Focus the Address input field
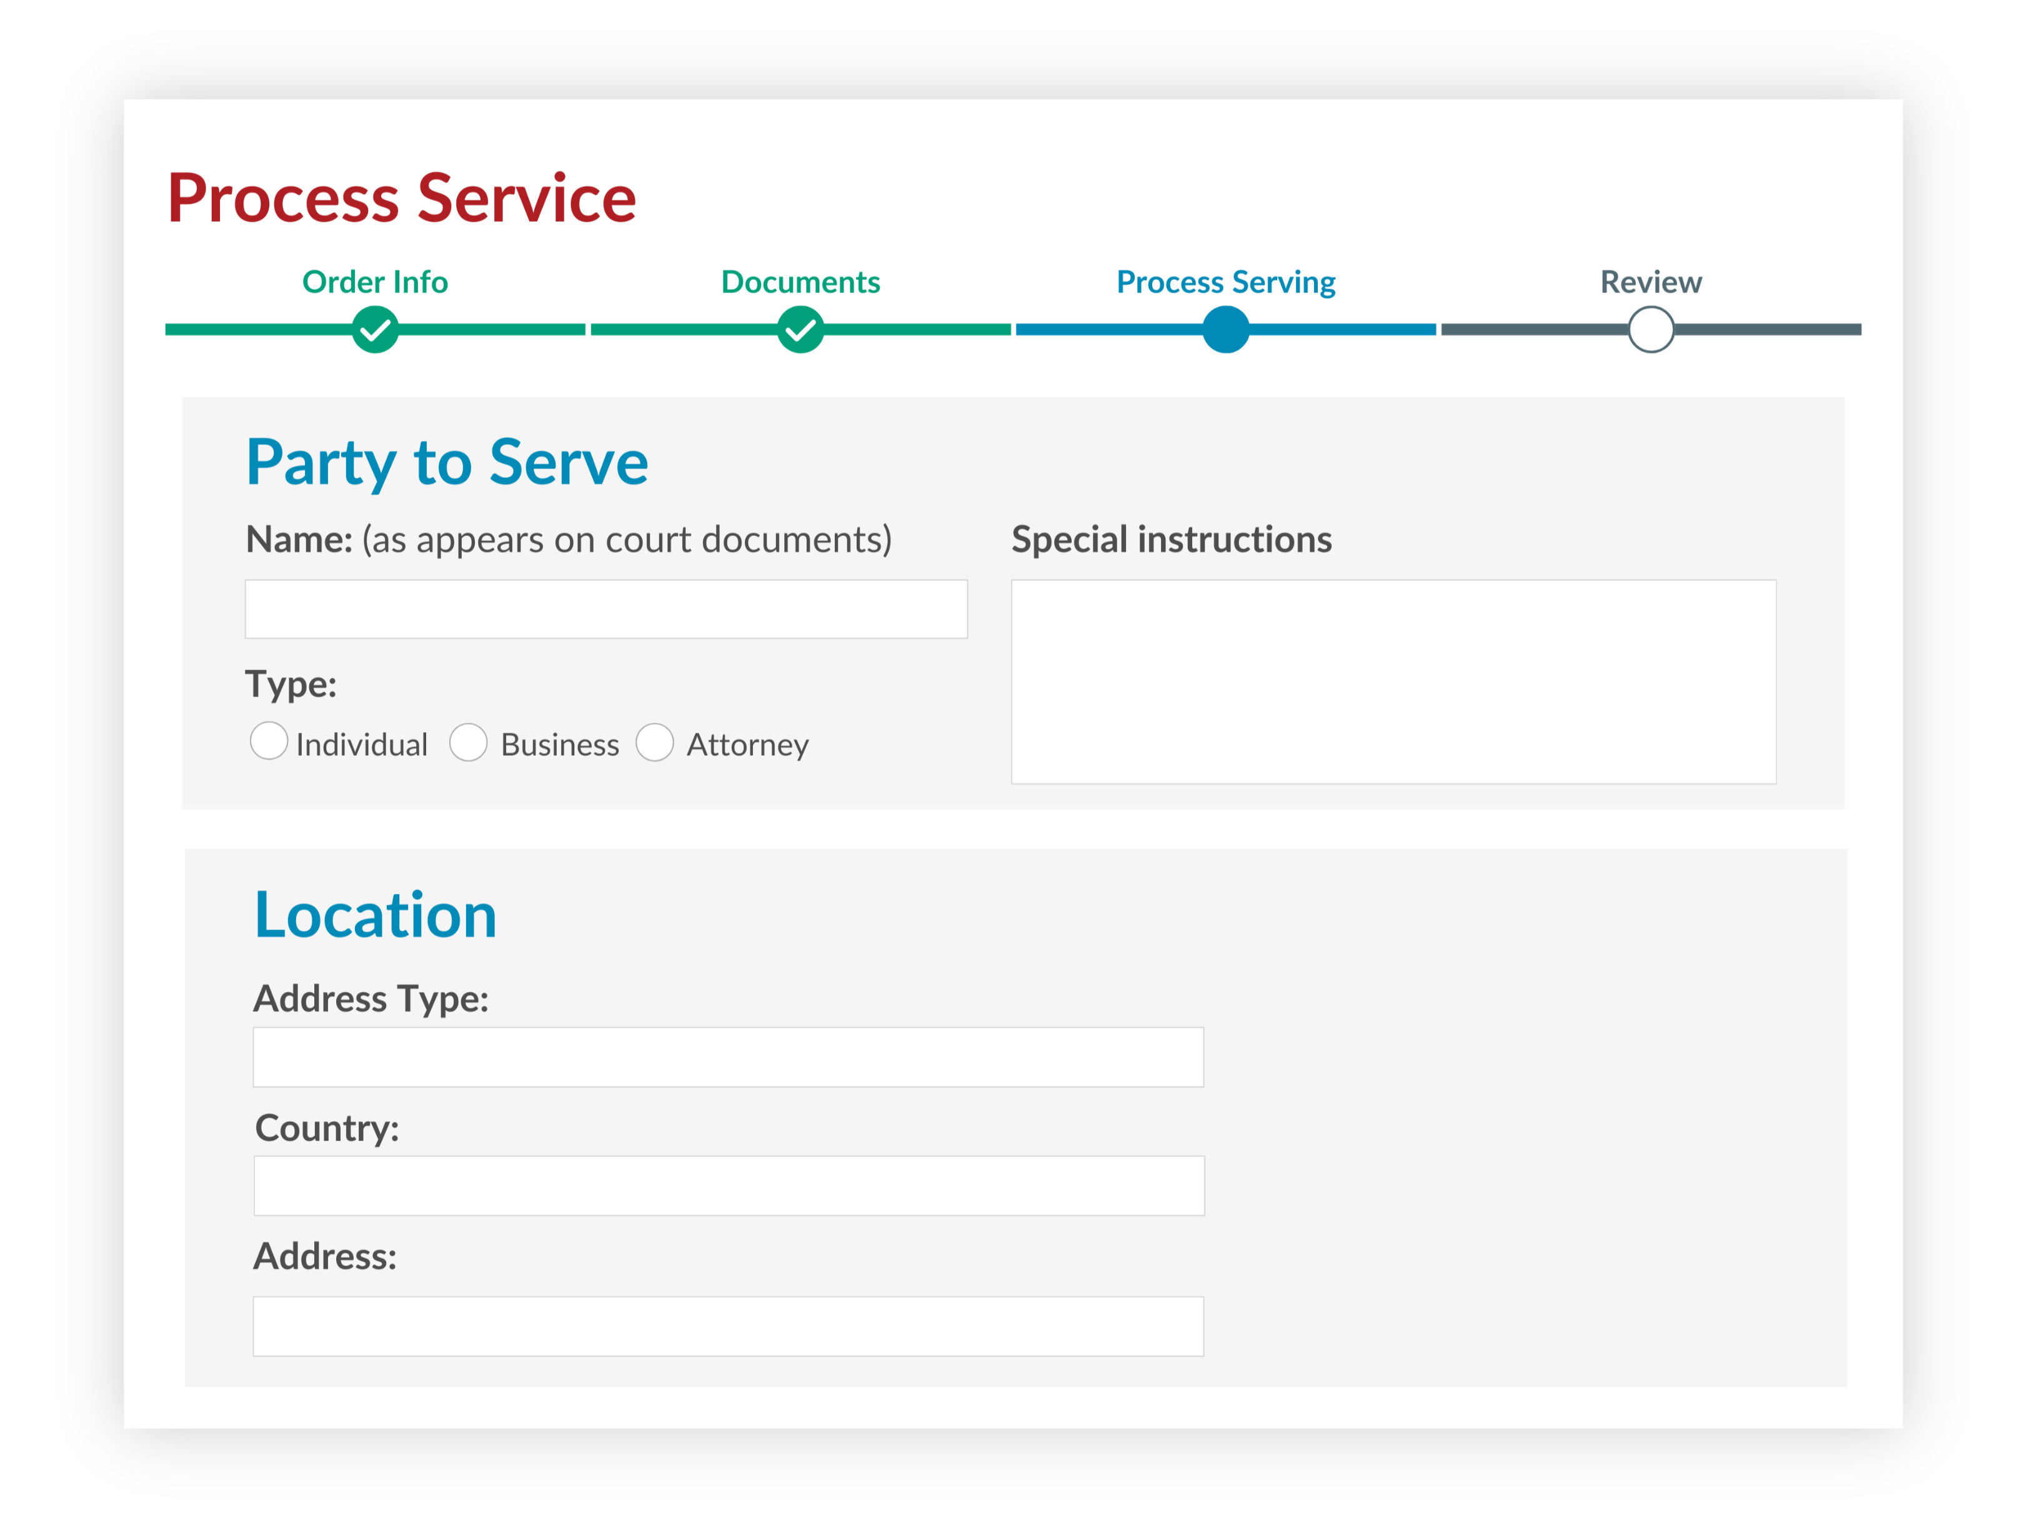 point(729,1326)
